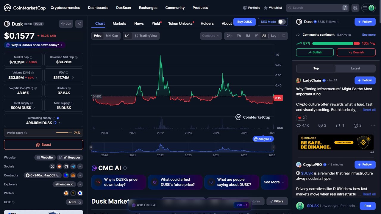Viewport: 381px width, 214px height.
Task: Click the Analyze button under the chart
Action: click(x=263, y=139)
